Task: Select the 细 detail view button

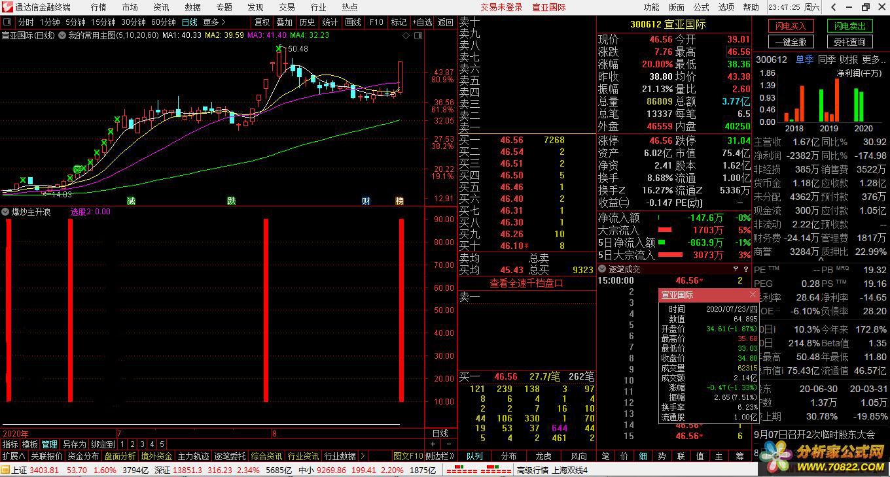Action: (x=643, y=456)
